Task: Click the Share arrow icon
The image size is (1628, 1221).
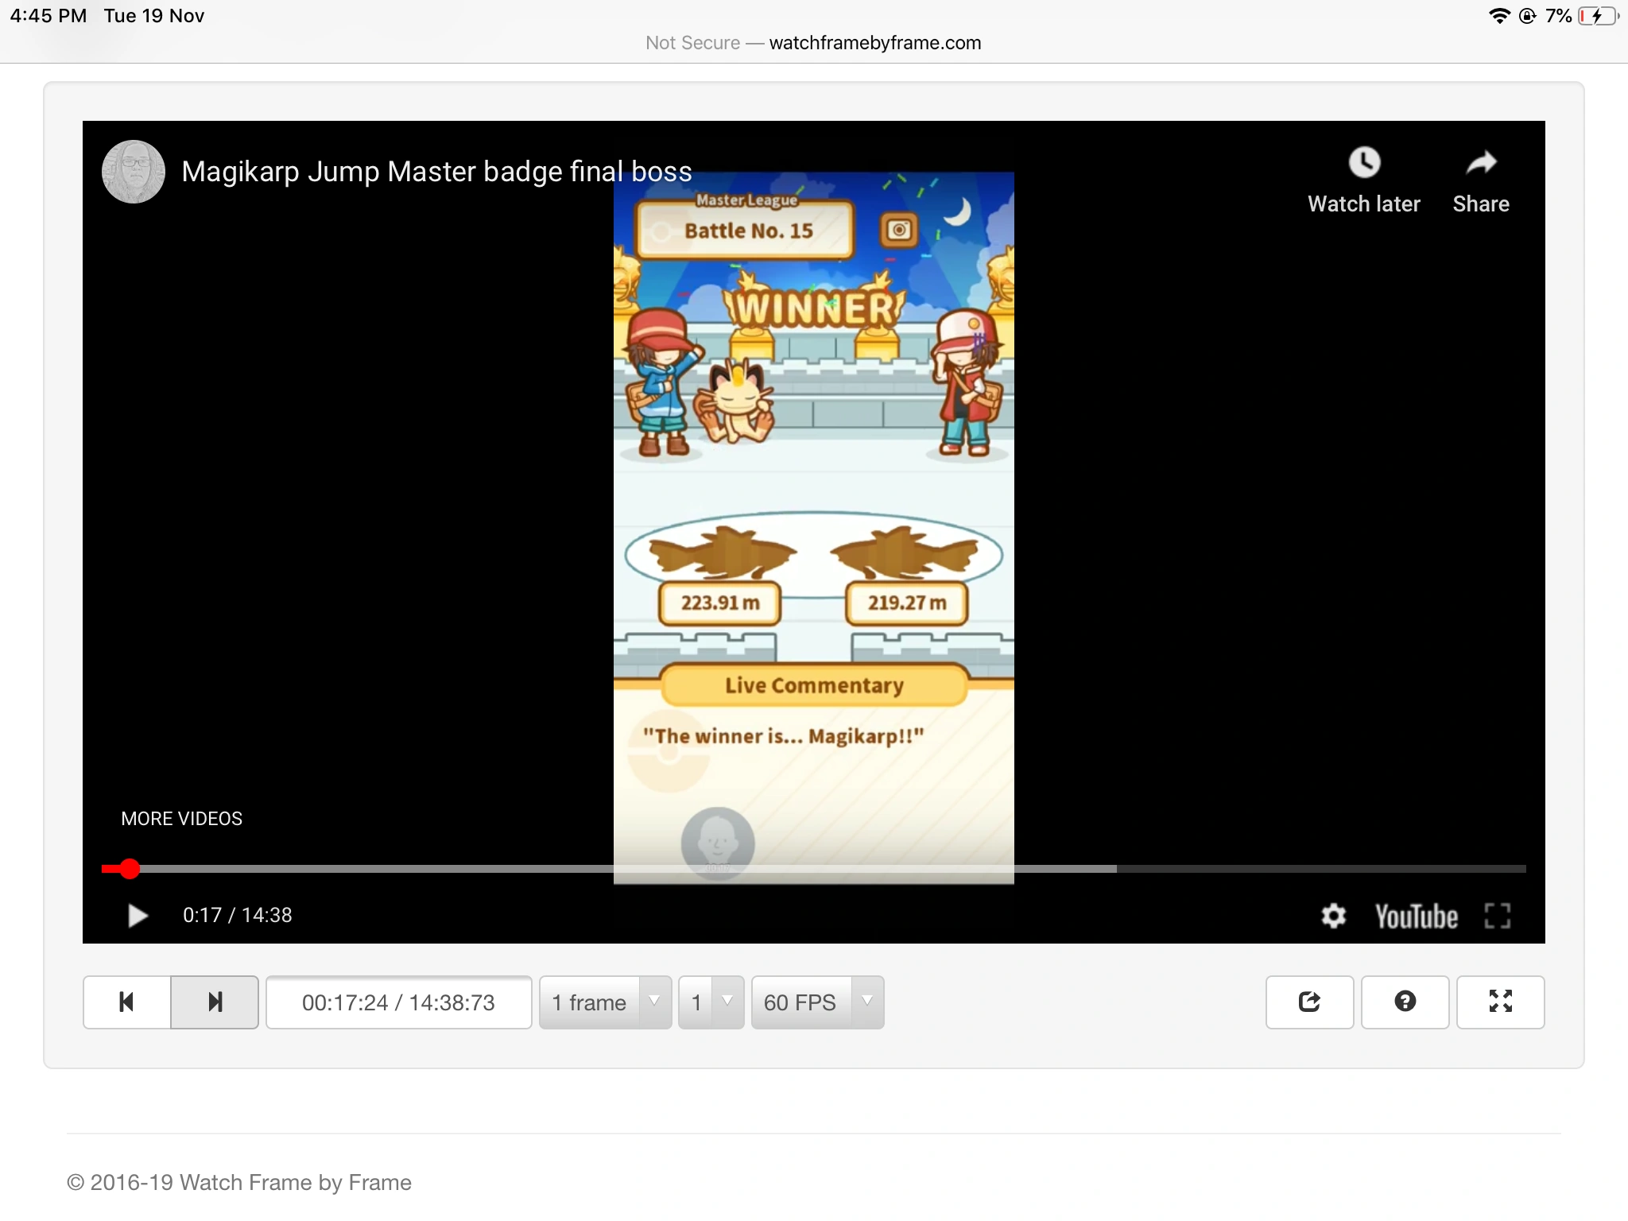Action: pyautogui.click(x=1481, y=164)
